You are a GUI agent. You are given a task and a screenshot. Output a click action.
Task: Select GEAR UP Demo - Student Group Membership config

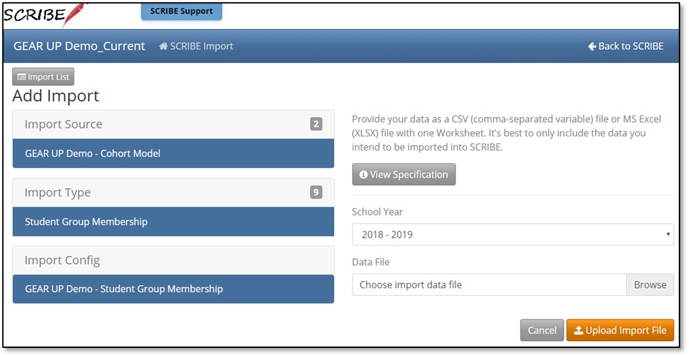click(x=173, y=289)
